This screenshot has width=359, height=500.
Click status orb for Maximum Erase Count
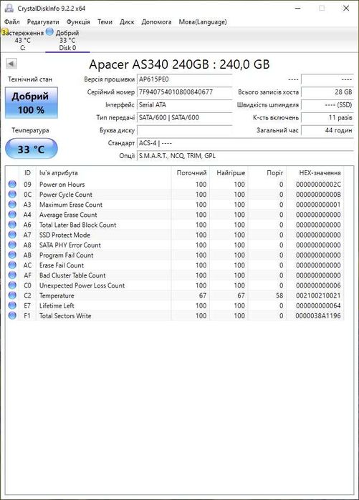(x=12, y=205)
